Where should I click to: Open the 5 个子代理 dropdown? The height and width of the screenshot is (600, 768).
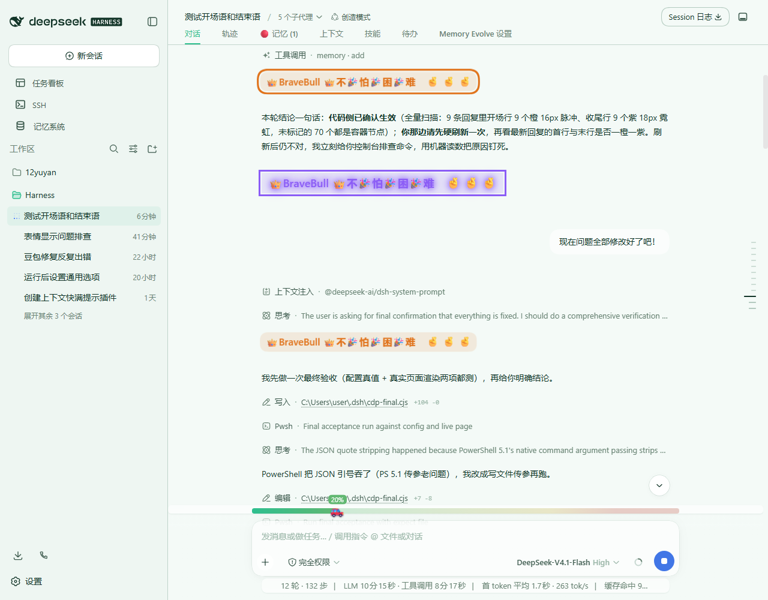pos(300,17)
